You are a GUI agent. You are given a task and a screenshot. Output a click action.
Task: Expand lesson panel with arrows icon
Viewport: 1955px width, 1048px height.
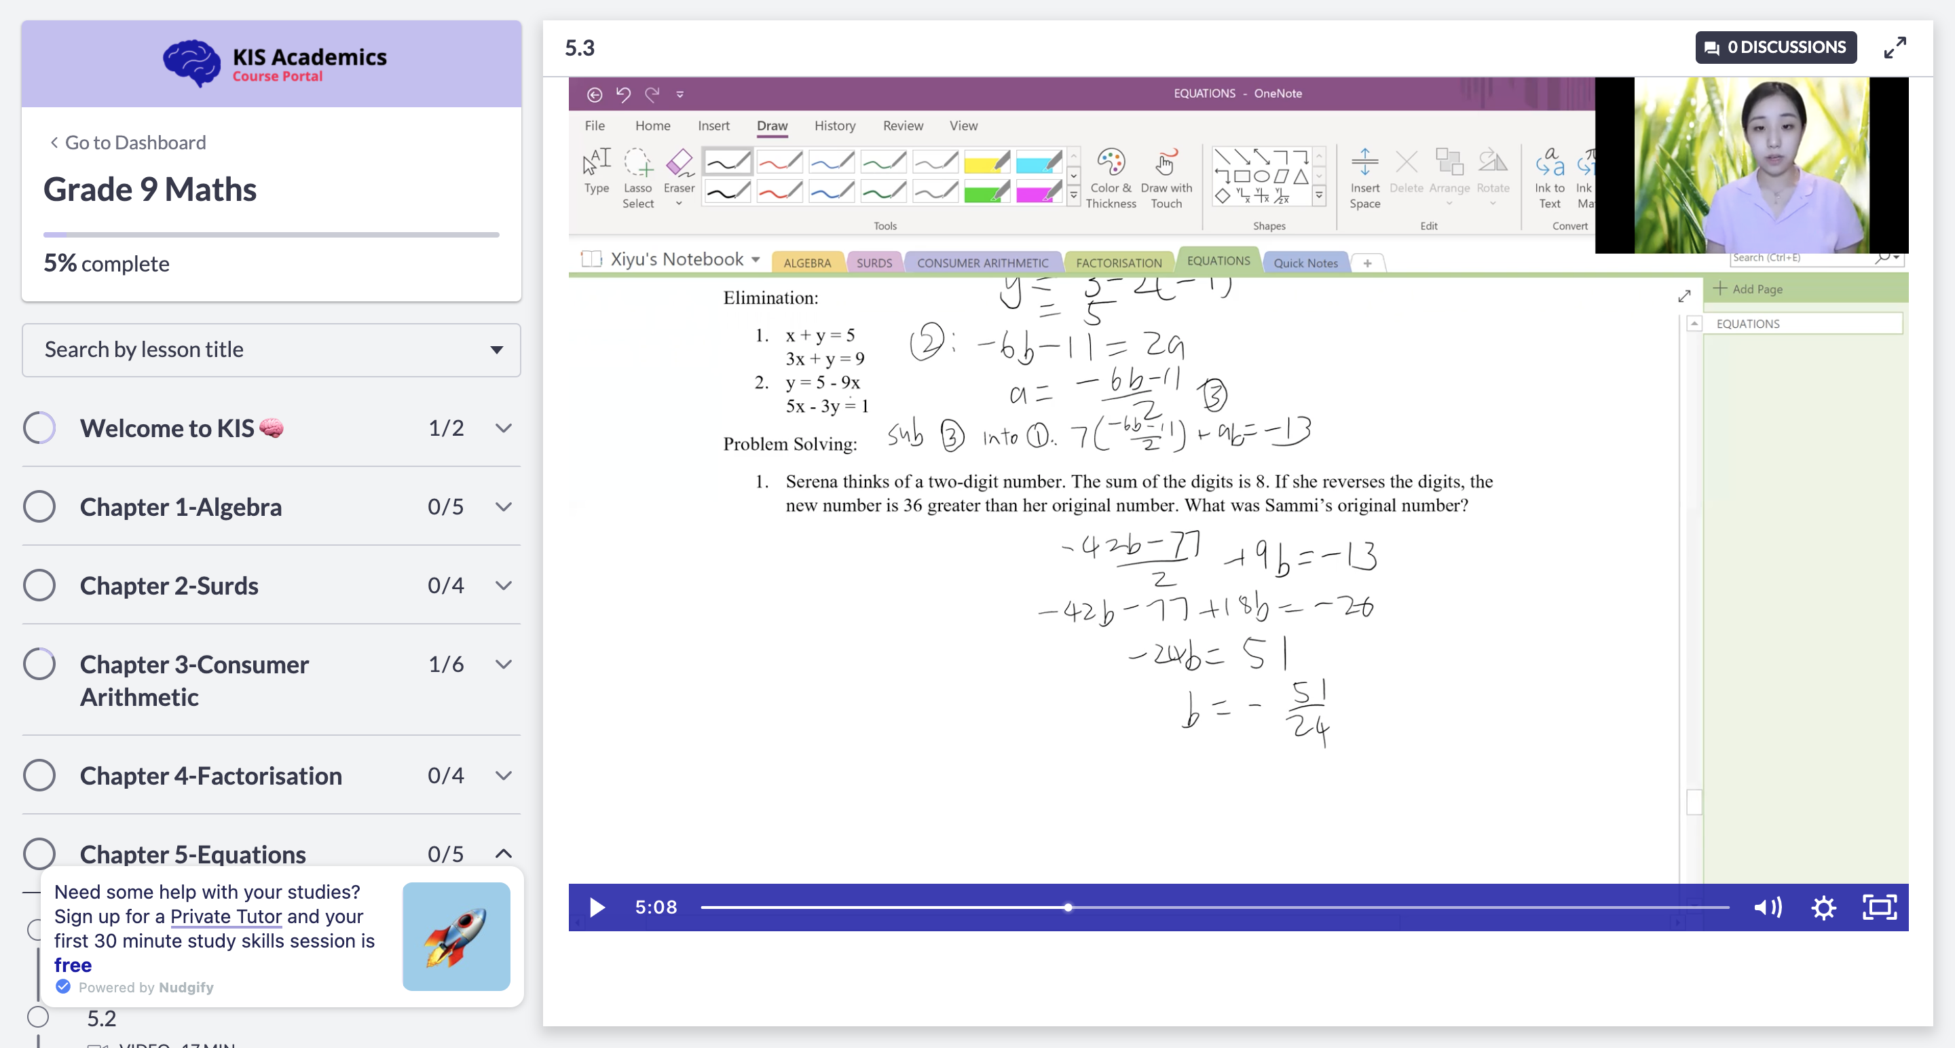1895,47
